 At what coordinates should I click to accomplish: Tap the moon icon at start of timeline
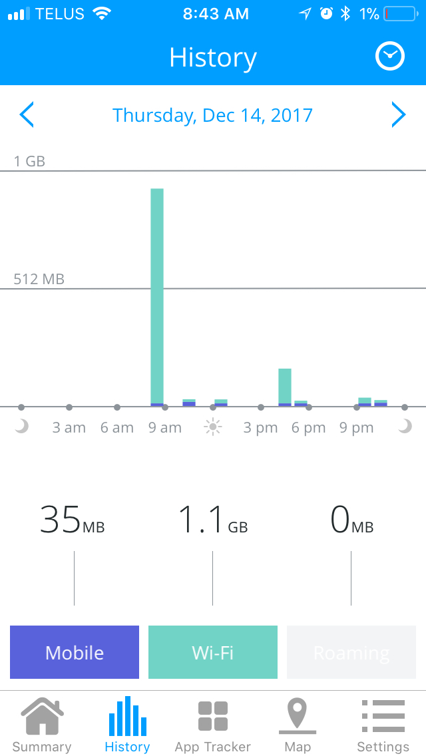pos(22,426)
